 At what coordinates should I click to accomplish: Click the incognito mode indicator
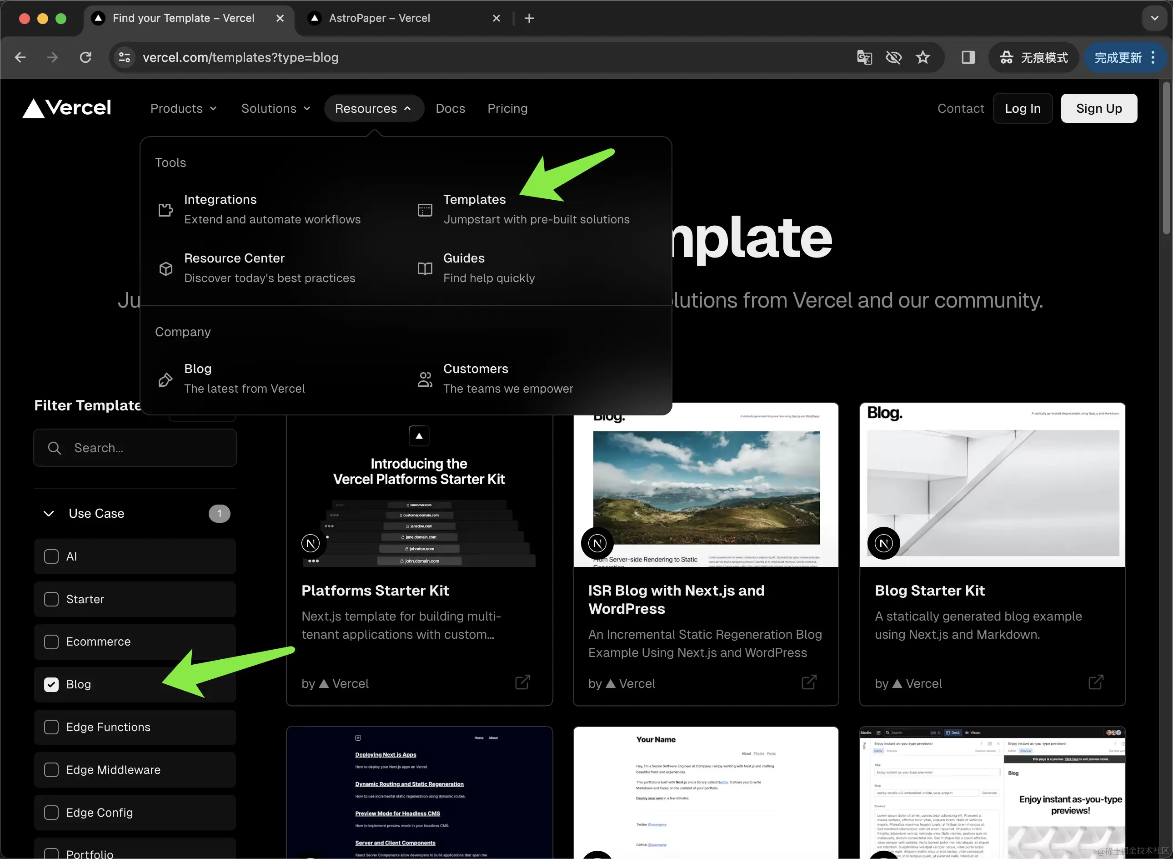click(1034, 57)
